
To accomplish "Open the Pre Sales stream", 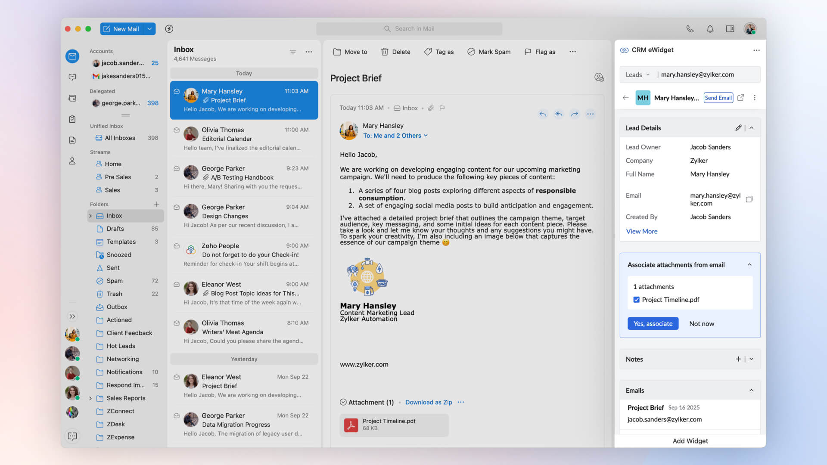I will coord(118,177).
